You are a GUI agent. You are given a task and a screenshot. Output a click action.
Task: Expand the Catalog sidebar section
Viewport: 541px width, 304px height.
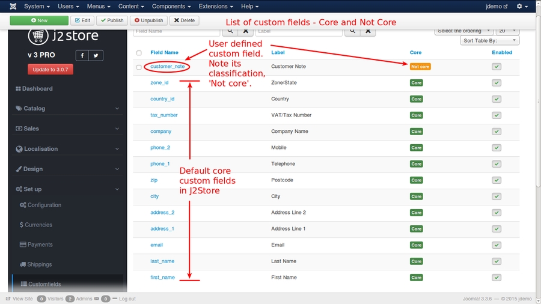pos(67,108)
